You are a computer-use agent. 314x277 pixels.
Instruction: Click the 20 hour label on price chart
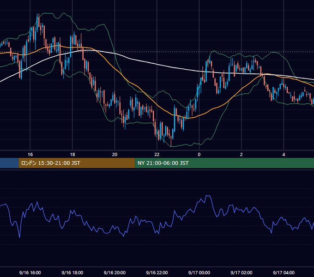[x=115, y=155]
